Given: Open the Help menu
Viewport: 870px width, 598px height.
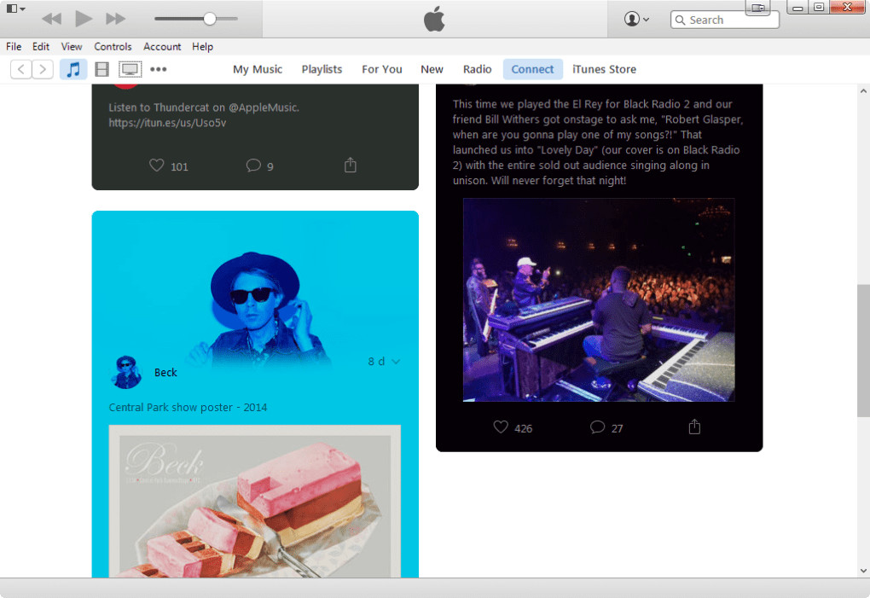Looking at the screenshot, I should tap(202, 47).
